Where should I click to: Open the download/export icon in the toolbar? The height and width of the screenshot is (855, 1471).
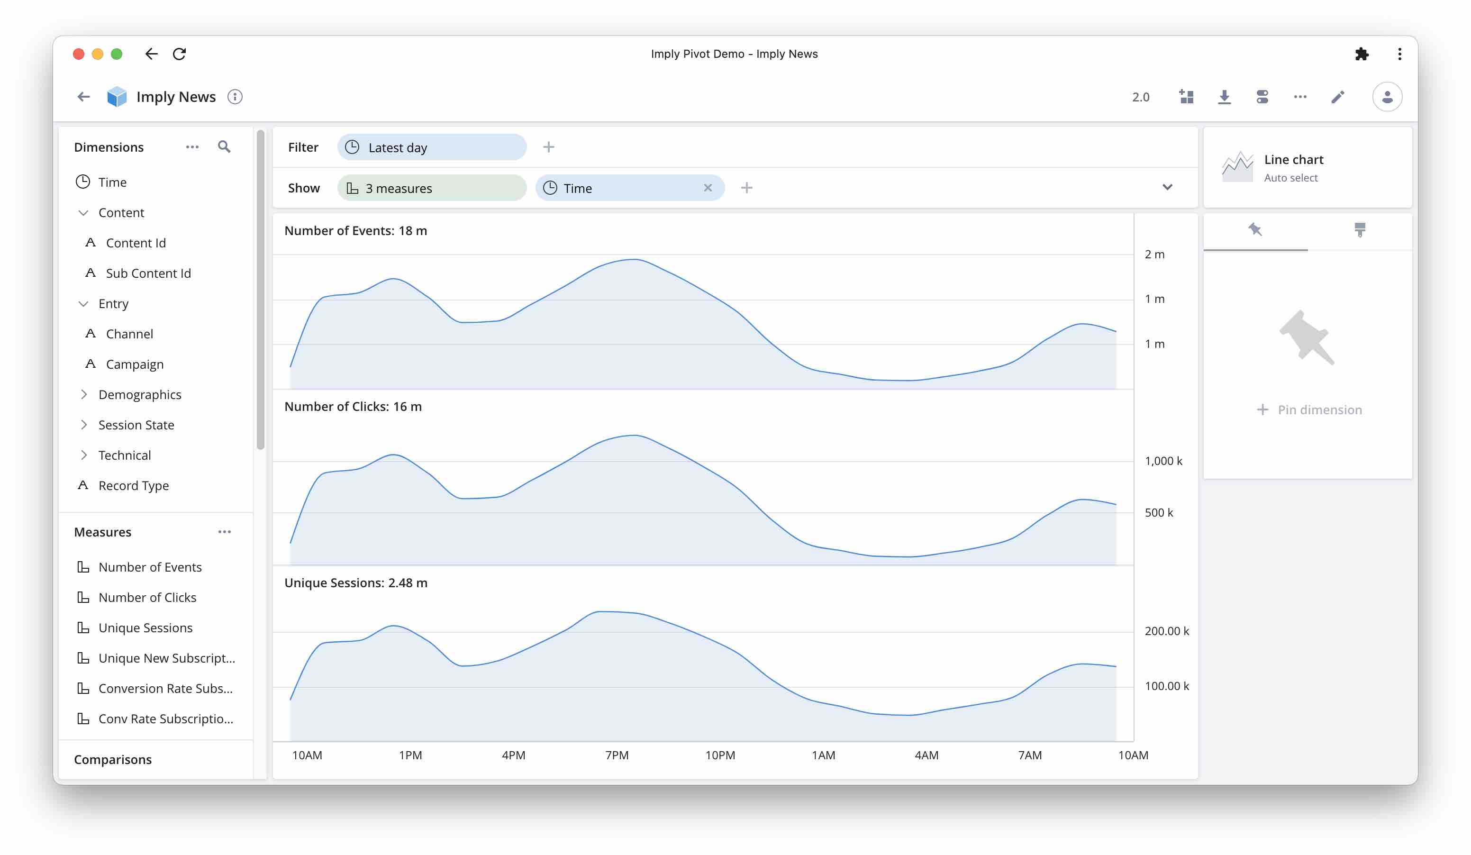(1225, 96)
